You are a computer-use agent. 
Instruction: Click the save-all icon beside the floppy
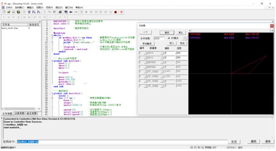coord(18,12)
